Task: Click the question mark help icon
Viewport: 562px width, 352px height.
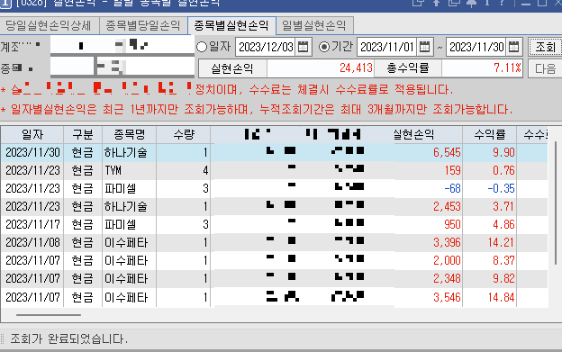Action: point(502,3)
